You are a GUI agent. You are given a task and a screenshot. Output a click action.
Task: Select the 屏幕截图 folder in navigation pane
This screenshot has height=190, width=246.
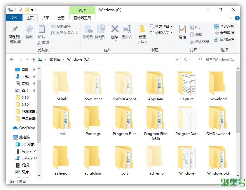click(x=26, y=118)
